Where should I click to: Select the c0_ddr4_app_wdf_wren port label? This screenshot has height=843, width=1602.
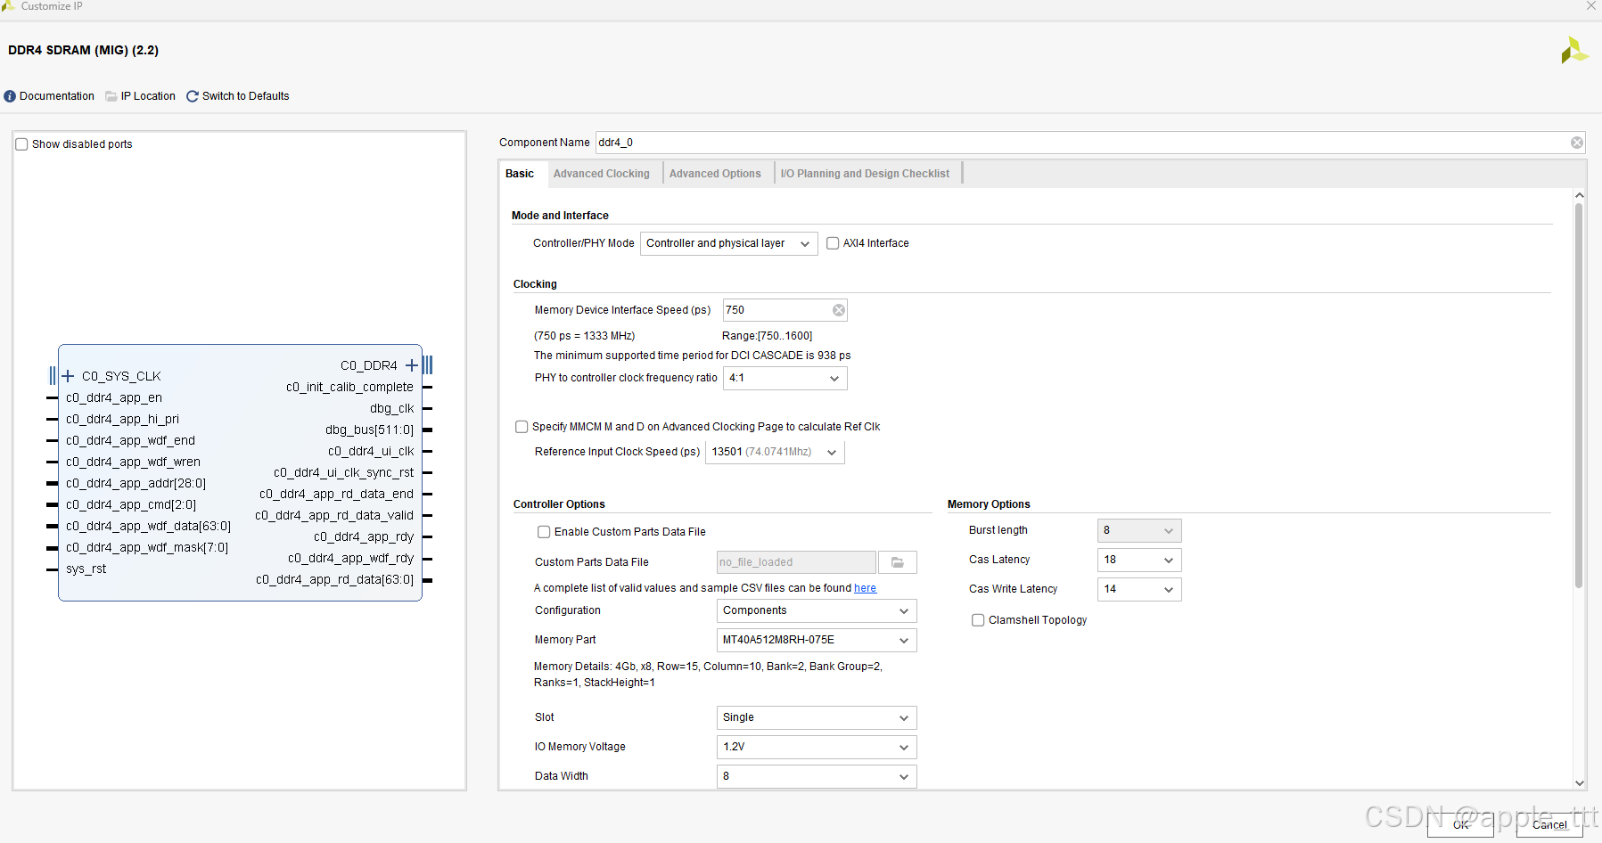pos(133,462)
